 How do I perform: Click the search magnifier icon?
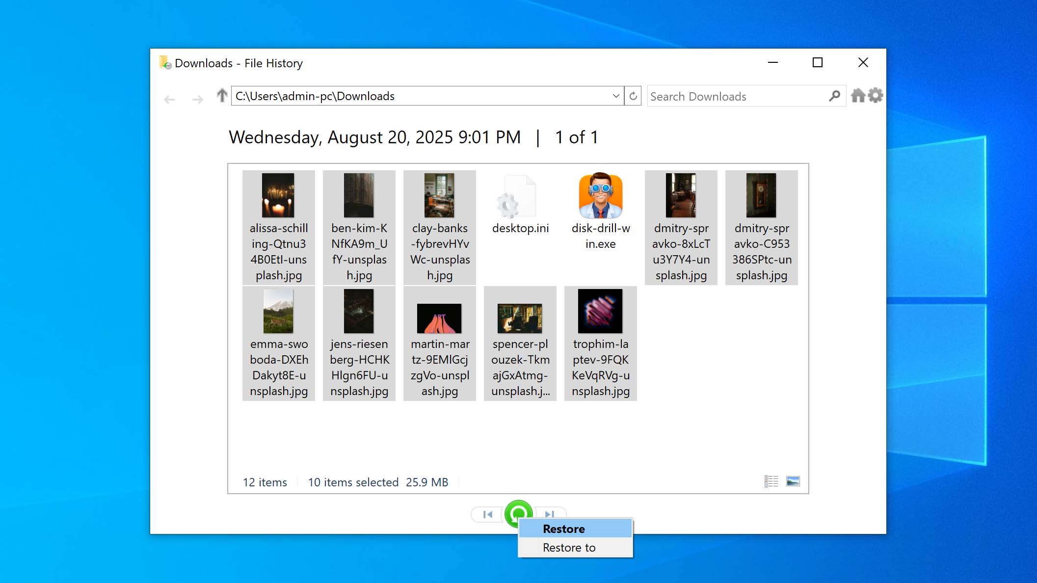pyautogui.click(x=833, y=96)
